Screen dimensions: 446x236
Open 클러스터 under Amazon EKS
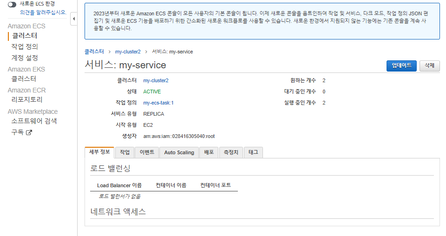pyautogui.click(x=24, y=79)
